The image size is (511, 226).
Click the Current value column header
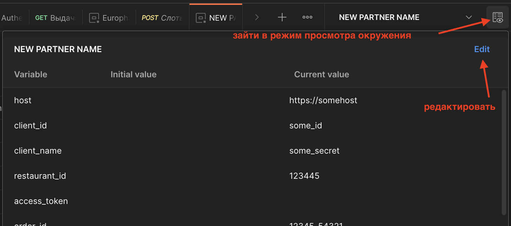pos(321,75)
